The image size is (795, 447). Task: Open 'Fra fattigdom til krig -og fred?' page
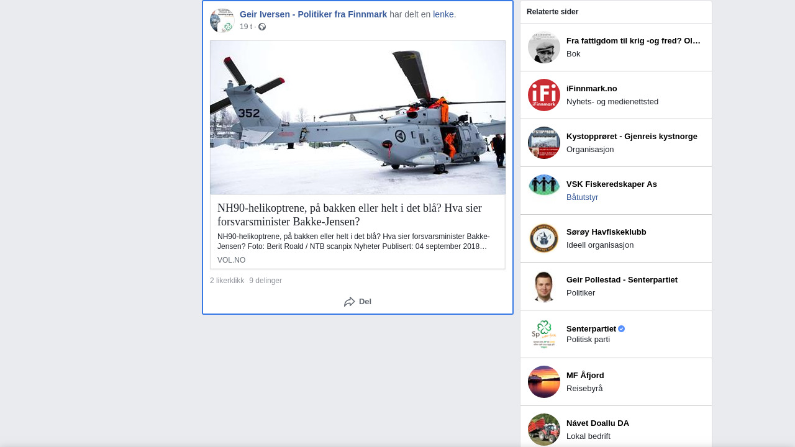[634, 41]
